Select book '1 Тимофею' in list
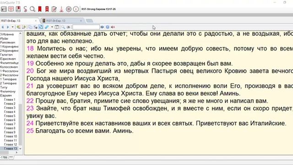 coord(8,79)
